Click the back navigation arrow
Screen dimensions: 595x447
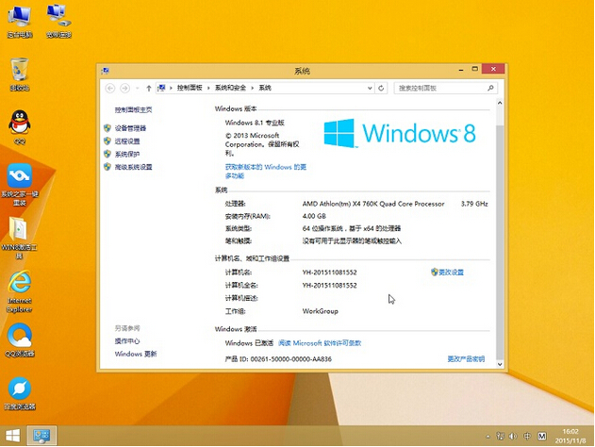[110, 88]
